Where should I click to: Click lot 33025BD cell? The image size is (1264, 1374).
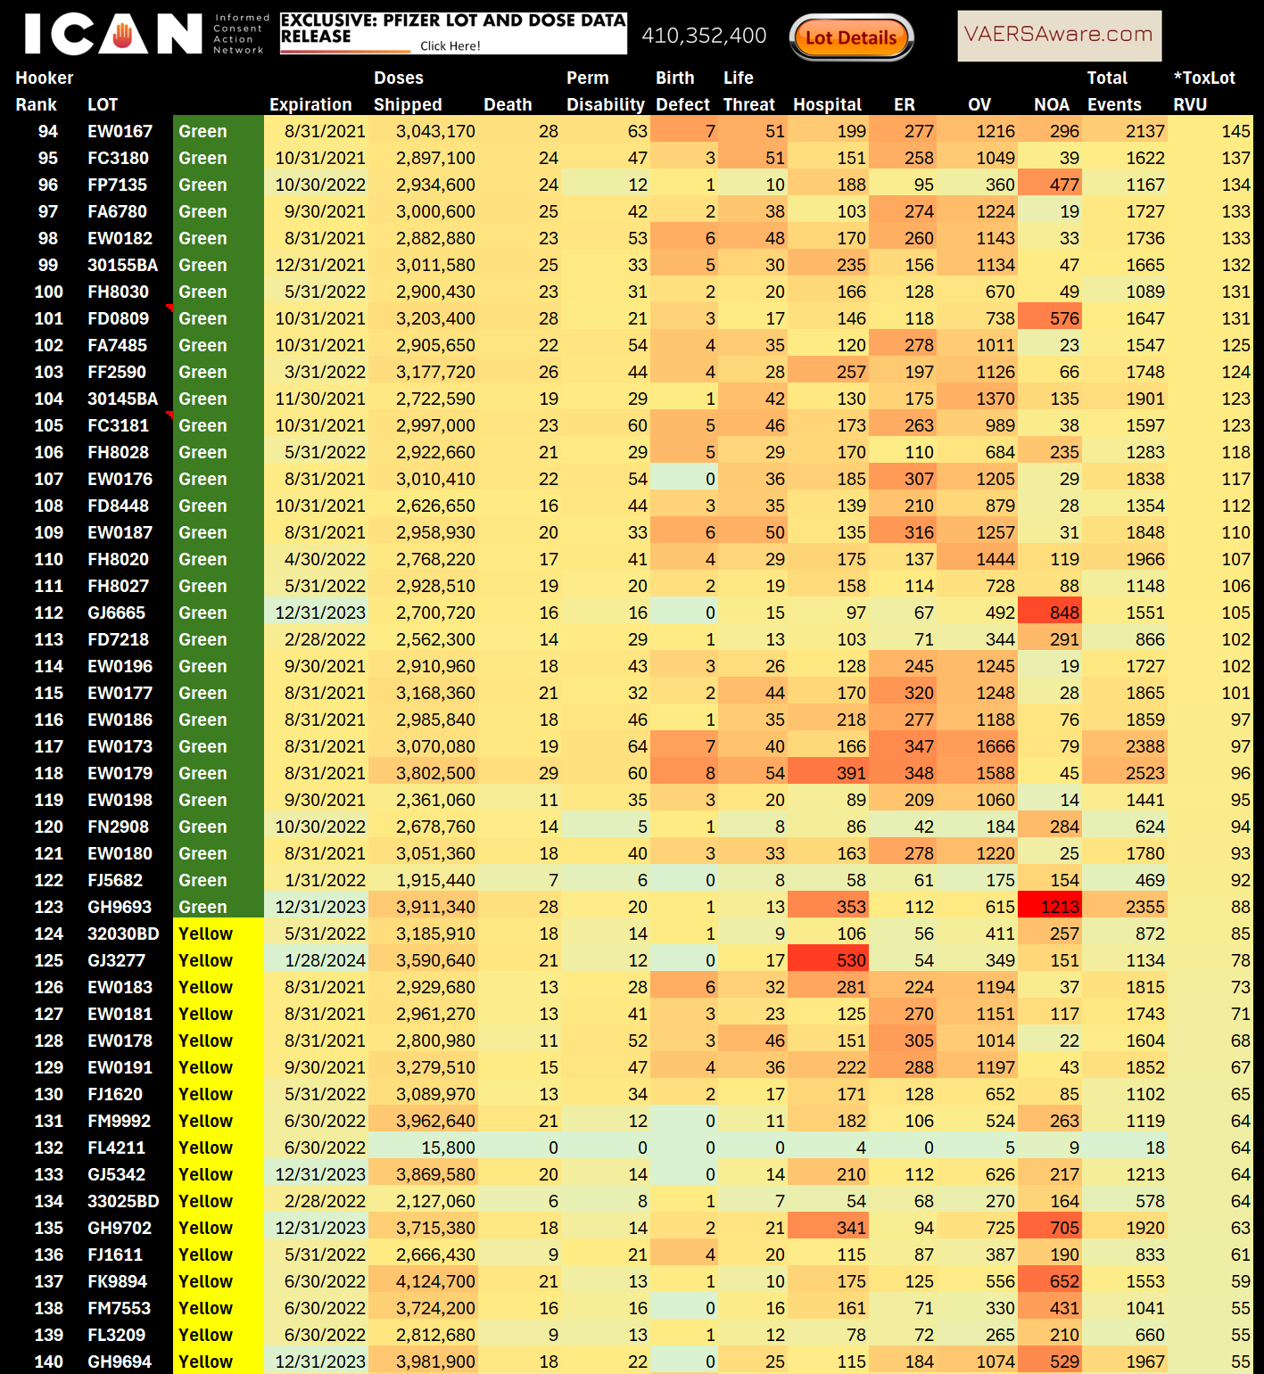(123, 1201)
